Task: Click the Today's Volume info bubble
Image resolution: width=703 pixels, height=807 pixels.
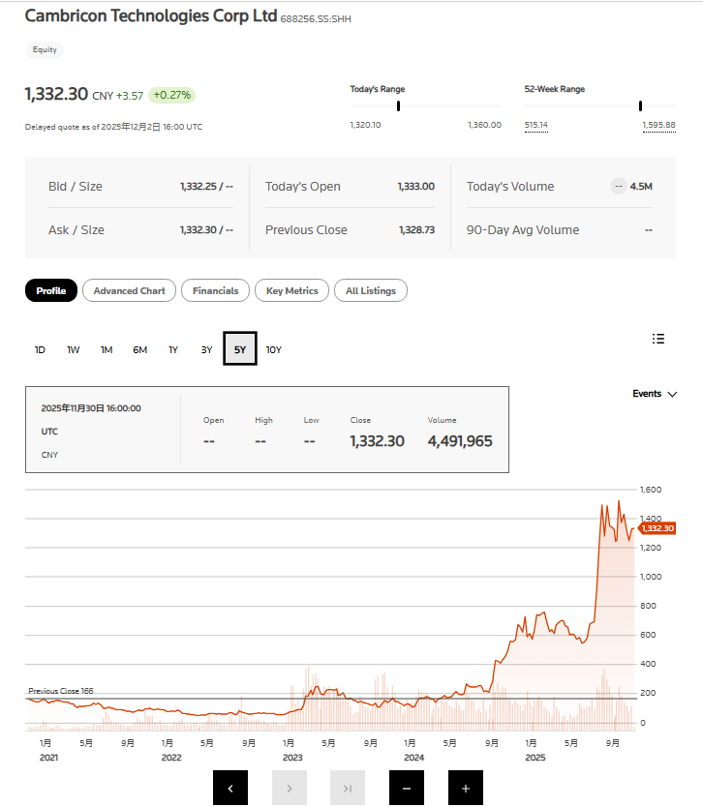Action: [618, 187]
